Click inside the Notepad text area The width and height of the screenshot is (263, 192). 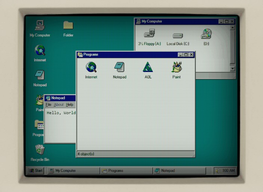pyautogui.click(x=60, y=126)
